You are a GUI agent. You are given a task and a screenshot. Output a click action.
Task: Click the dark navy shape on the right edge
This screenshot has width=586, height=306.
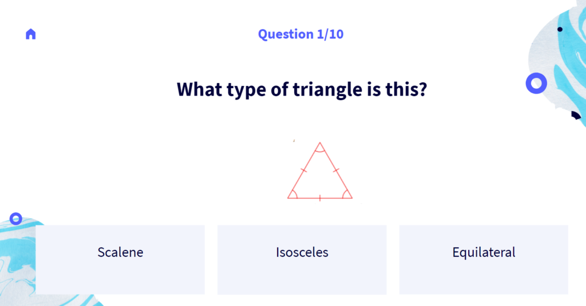point(576,115)
